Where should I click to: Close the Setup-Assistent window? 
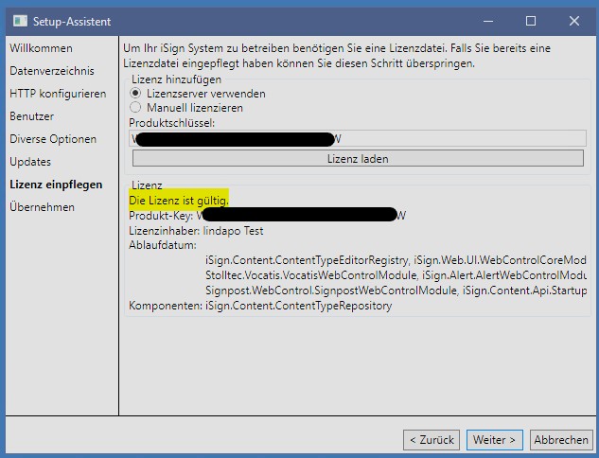[x=574, y=21]
